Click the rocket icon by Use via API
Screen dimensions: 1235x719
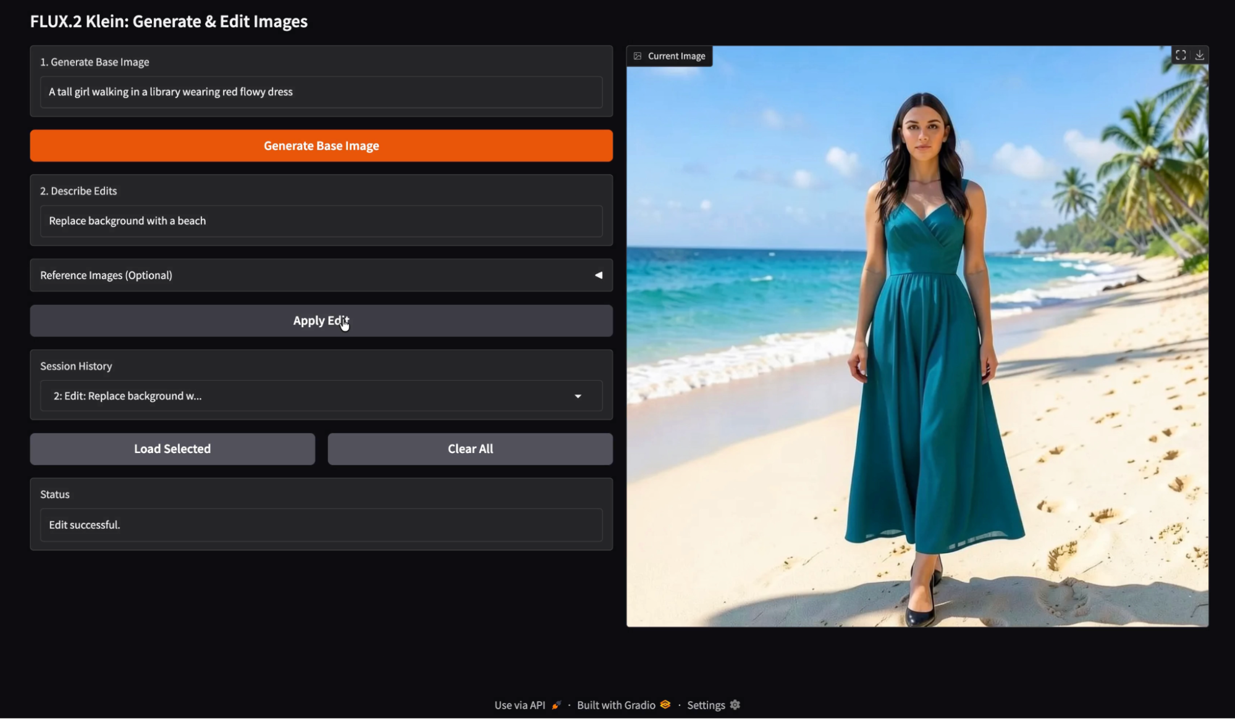pos(557,705)
